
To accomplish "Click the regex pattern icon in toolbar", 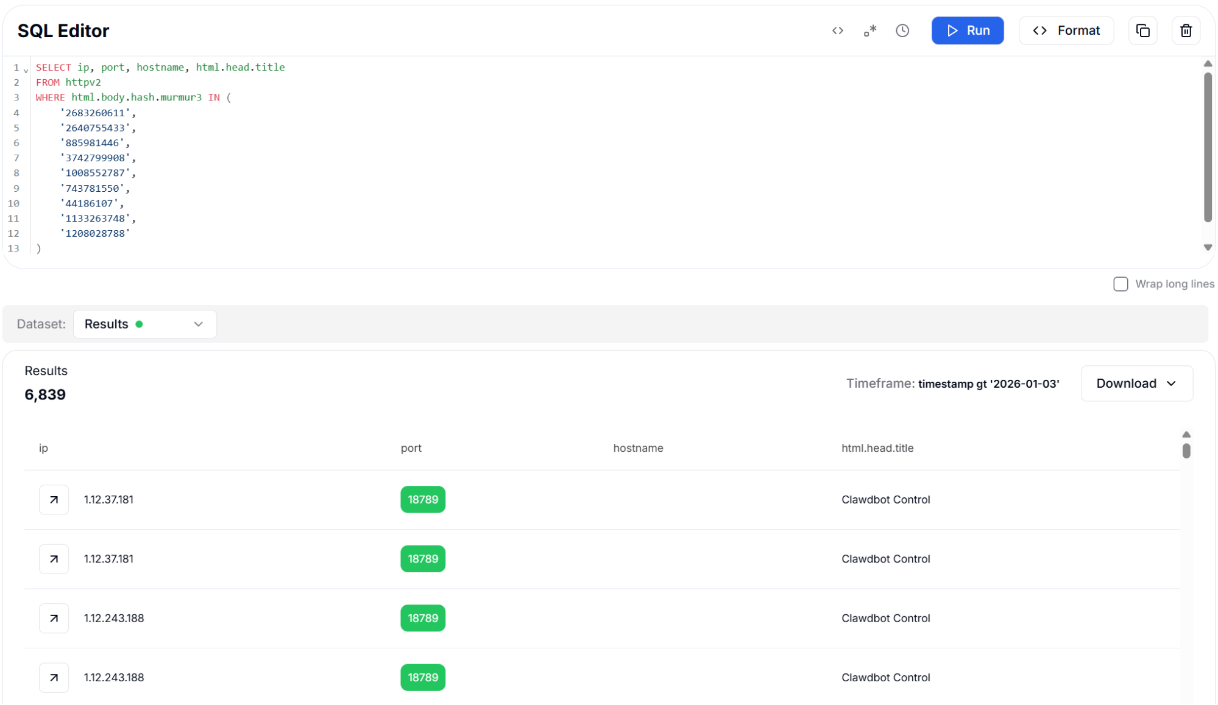I will point(870,30).
